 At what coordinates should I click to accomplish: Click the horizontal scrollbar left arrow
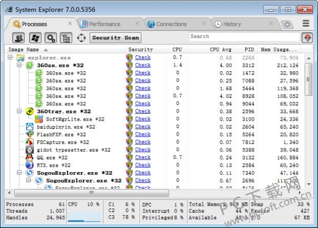[x=9, y=193]
